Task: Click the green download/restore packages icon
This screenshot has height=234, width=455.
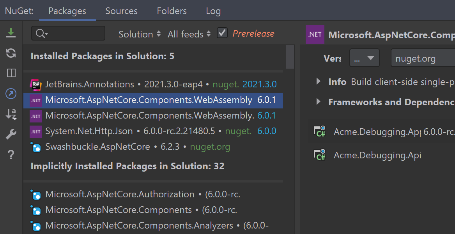Action: (11, 33)
